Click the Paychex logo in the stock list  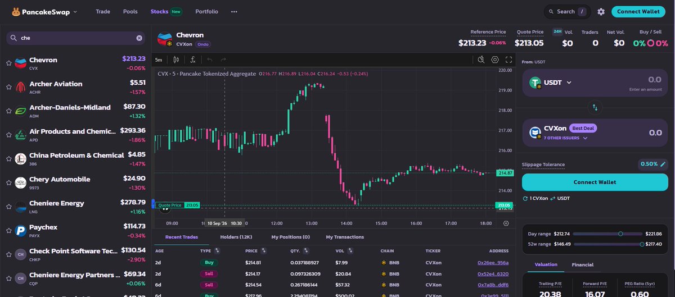pos(21,231)
